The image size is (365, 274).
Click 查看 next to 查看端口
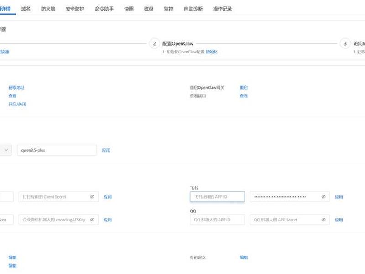pos(244,96)
